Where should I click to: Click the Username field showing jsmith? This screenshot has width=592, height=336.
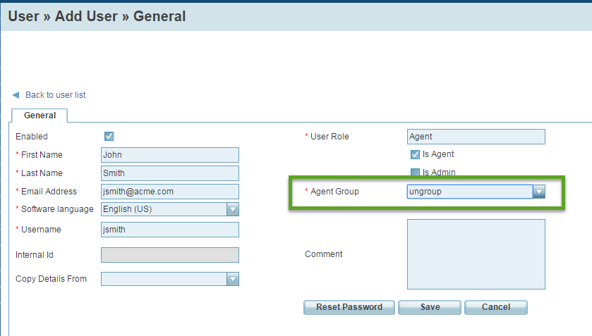170,230
